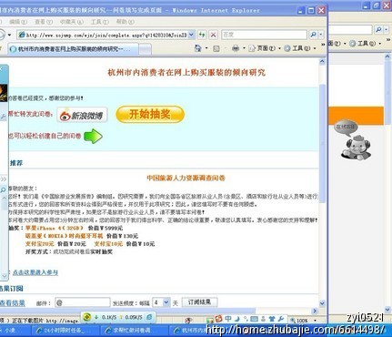Switch to 求帮忙做问卷调 taskbar window
Screen dimensions: 392x337
[134, 331]
